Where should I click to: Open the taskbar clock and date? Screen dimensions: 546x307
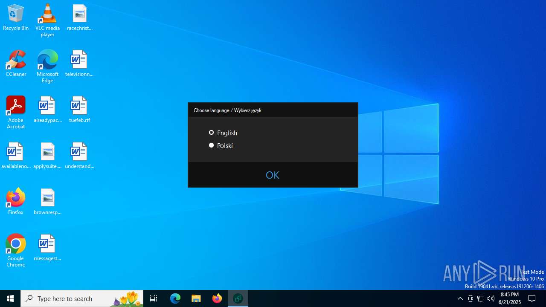coord(510,298)
